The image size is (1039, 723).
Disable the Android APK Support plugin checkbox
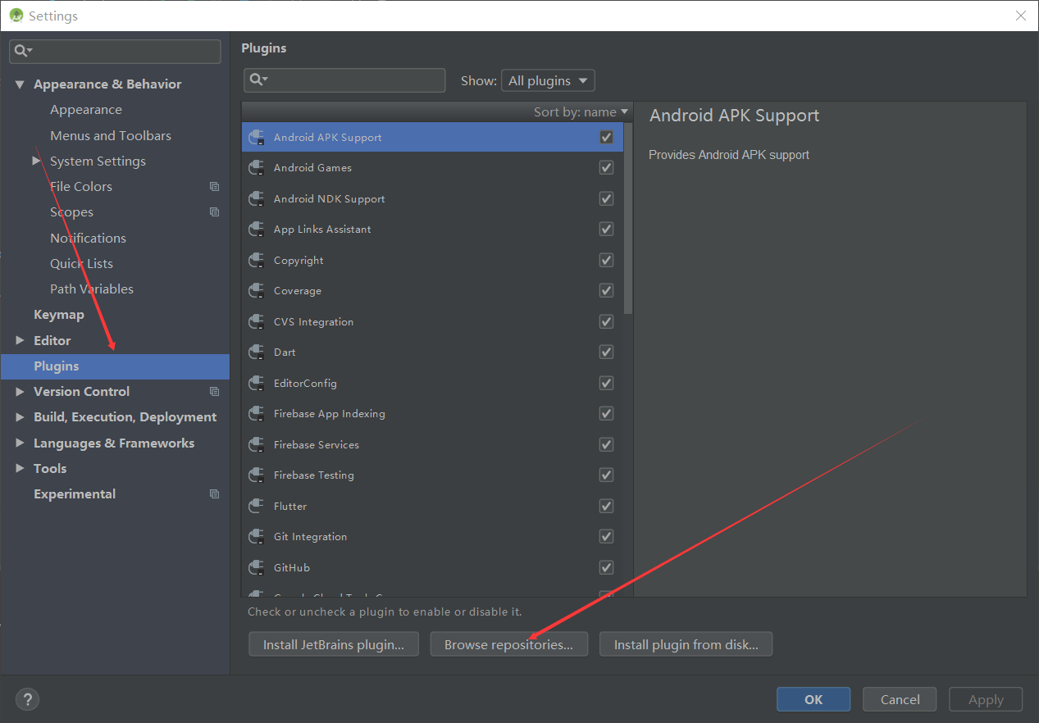pos(606,137)
